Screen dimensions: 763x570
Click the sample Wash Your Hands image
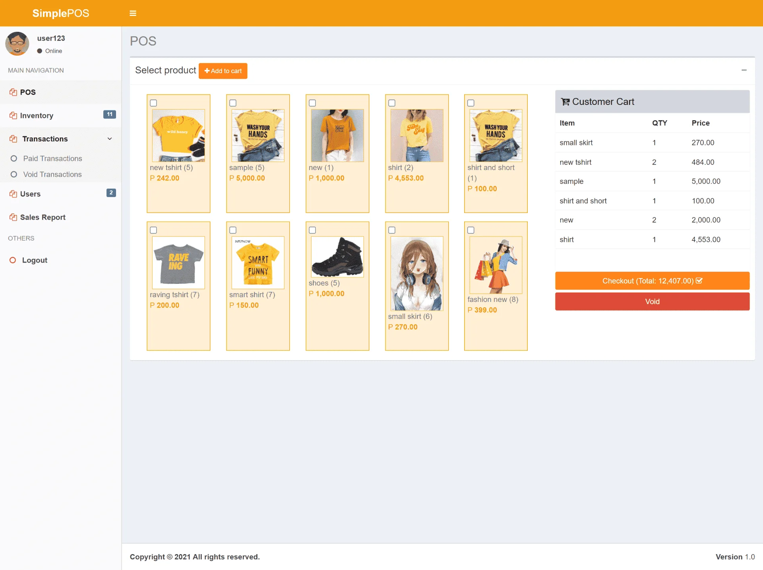(258, 135)
